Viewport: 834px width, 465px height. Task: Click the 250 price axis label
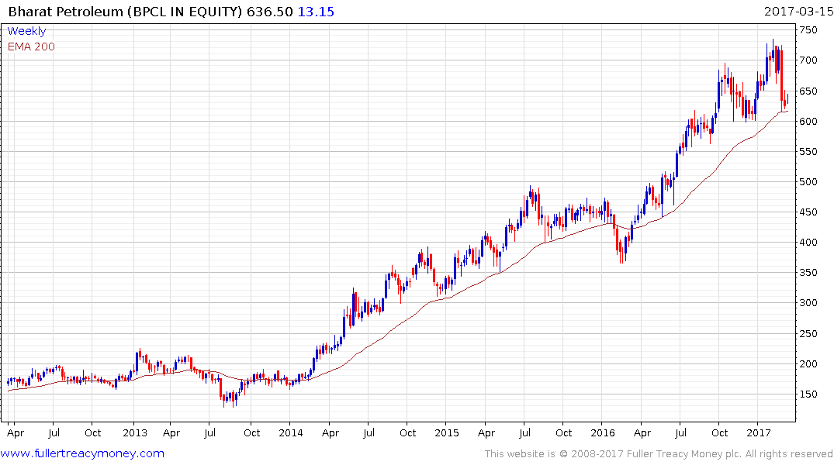(x=808, y=334)
